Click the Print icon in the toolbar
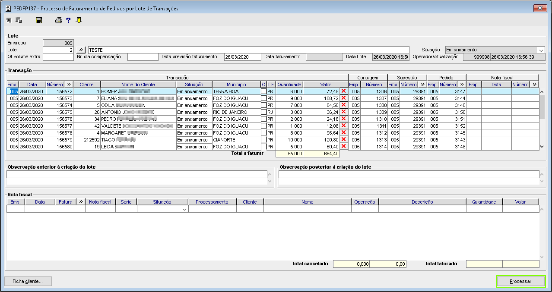This screenshot has height=292, width=552. click(x=58, y=20)
